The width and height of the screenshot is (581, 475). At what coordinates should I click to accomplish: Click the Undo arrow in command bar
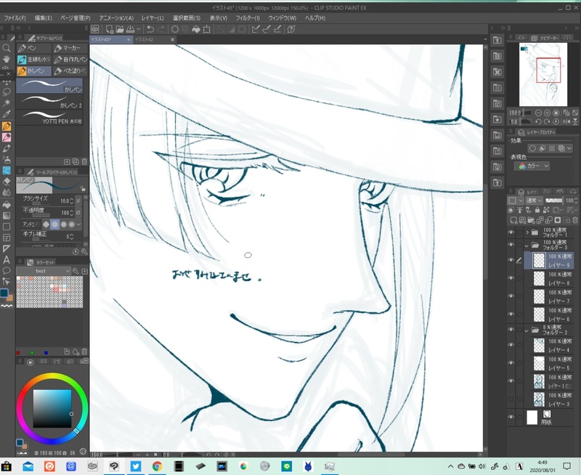(150, 29)
